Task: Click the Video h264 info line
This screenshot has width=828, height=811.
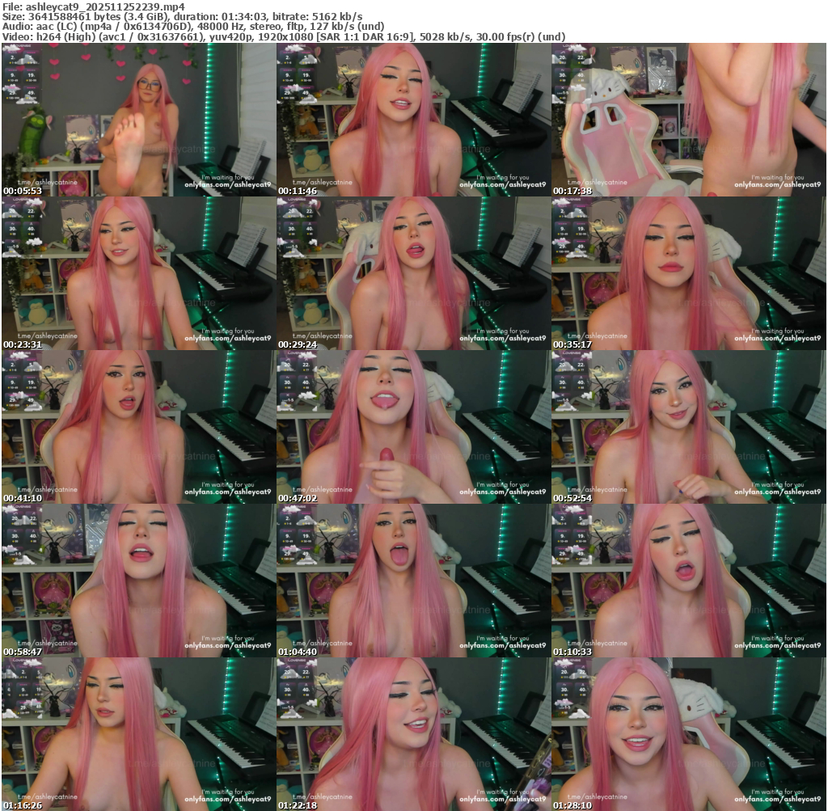Action: click(283, 36)
